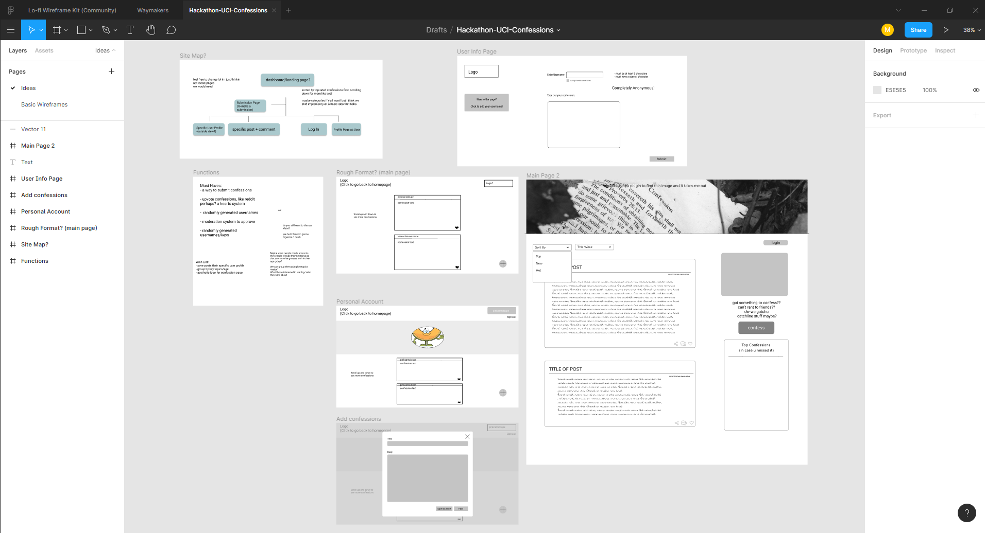Toggle background color visibility eye
This screenshot has width=985, height=533.
[976, 90]
